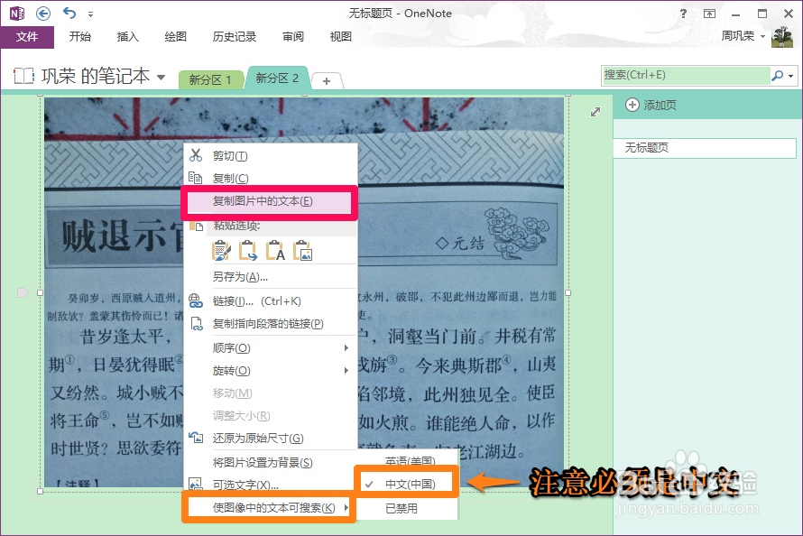803x536 pixels.
Task: Open the 历史记录 ribbon tab
Action: 235,36
